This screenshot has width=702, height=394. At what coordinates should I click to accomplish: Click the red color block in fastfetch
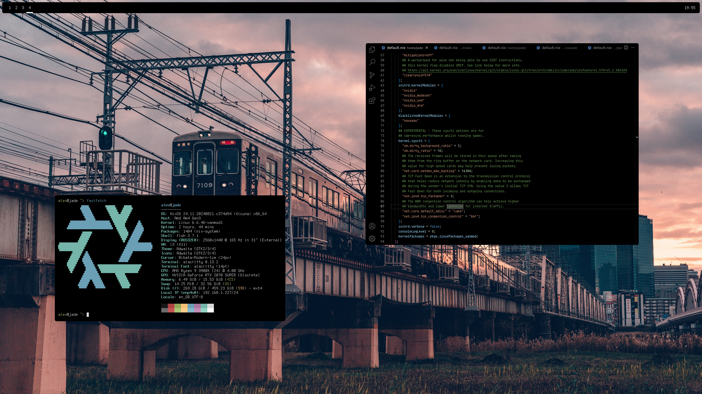click(171, 308)
